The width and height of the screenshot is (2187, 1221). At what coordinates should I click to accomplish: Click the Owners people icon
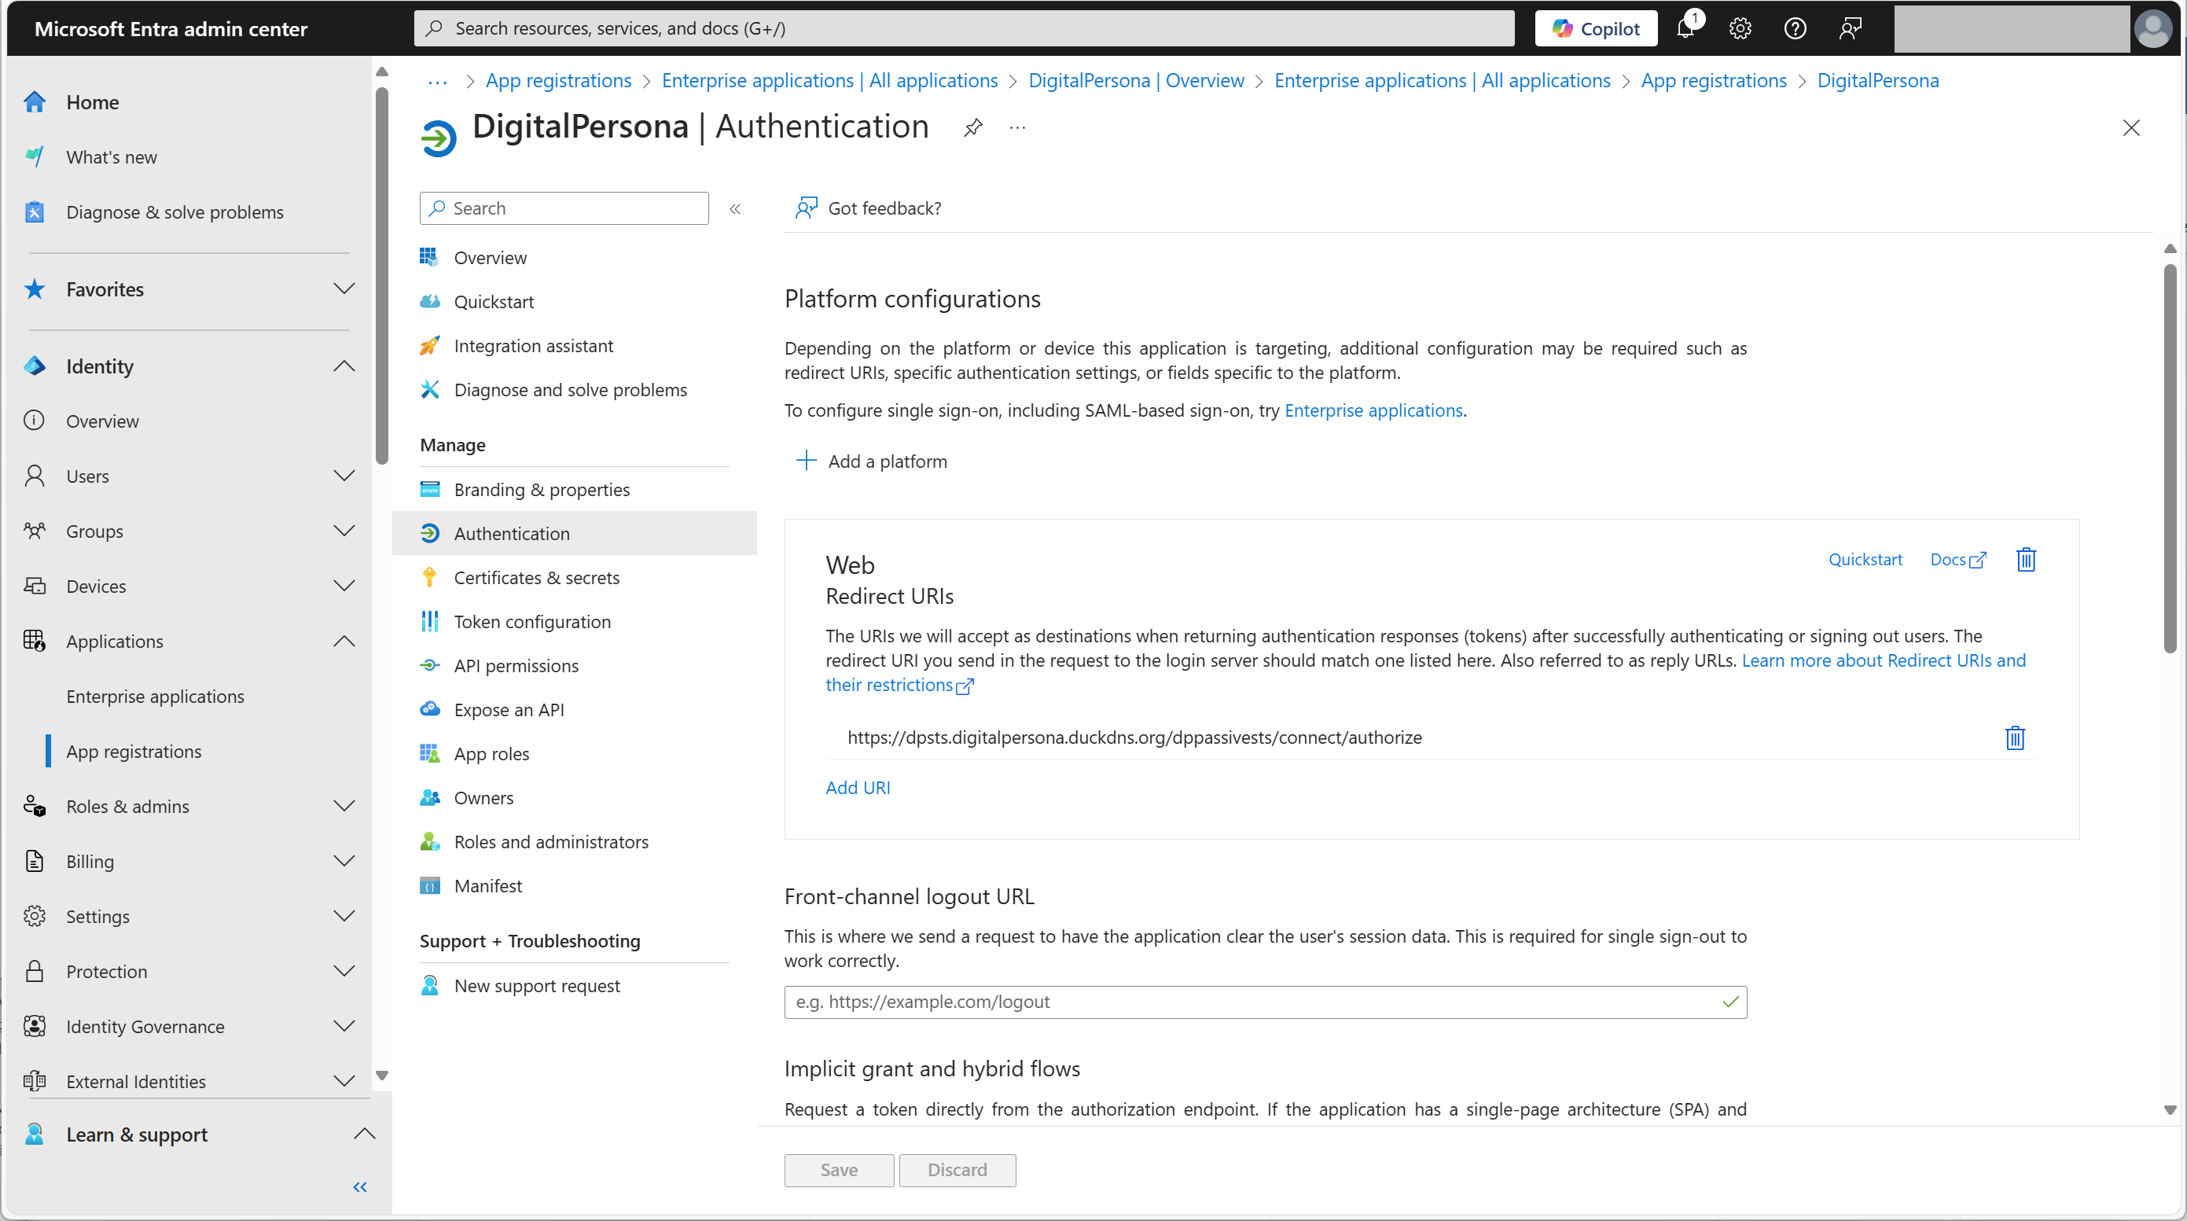pyautogui.click(x=429, y=797)
